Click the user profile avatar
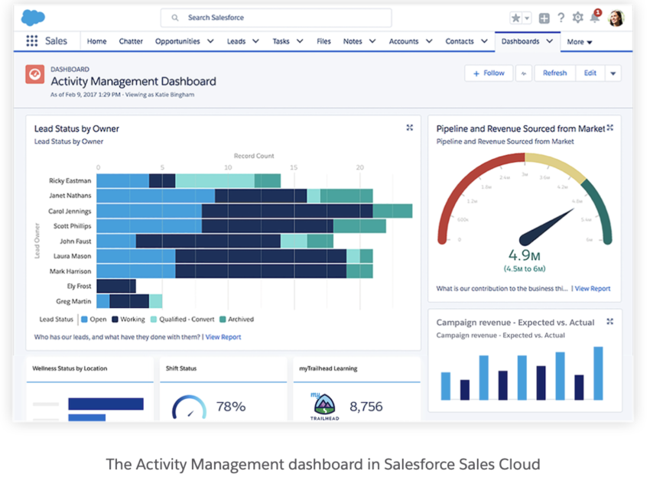 pos(616,18)
